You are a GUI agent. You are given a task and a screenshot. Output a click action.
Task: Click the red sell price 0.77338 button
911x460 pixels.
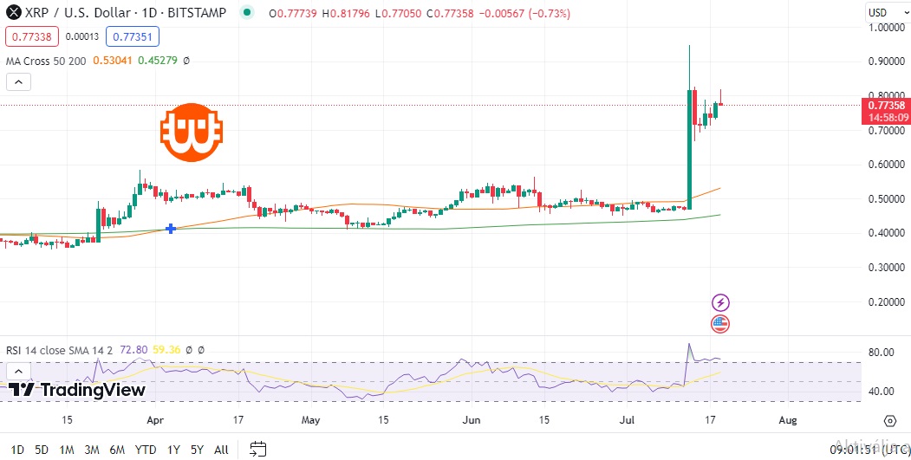32,36
